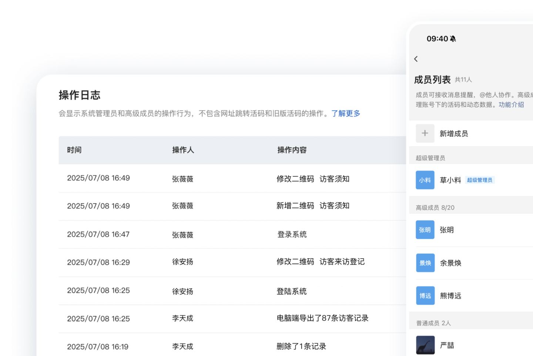The image size is (533, 356).
Task: Select the 删除了1条记录 log entry
Action: (301, 346)
